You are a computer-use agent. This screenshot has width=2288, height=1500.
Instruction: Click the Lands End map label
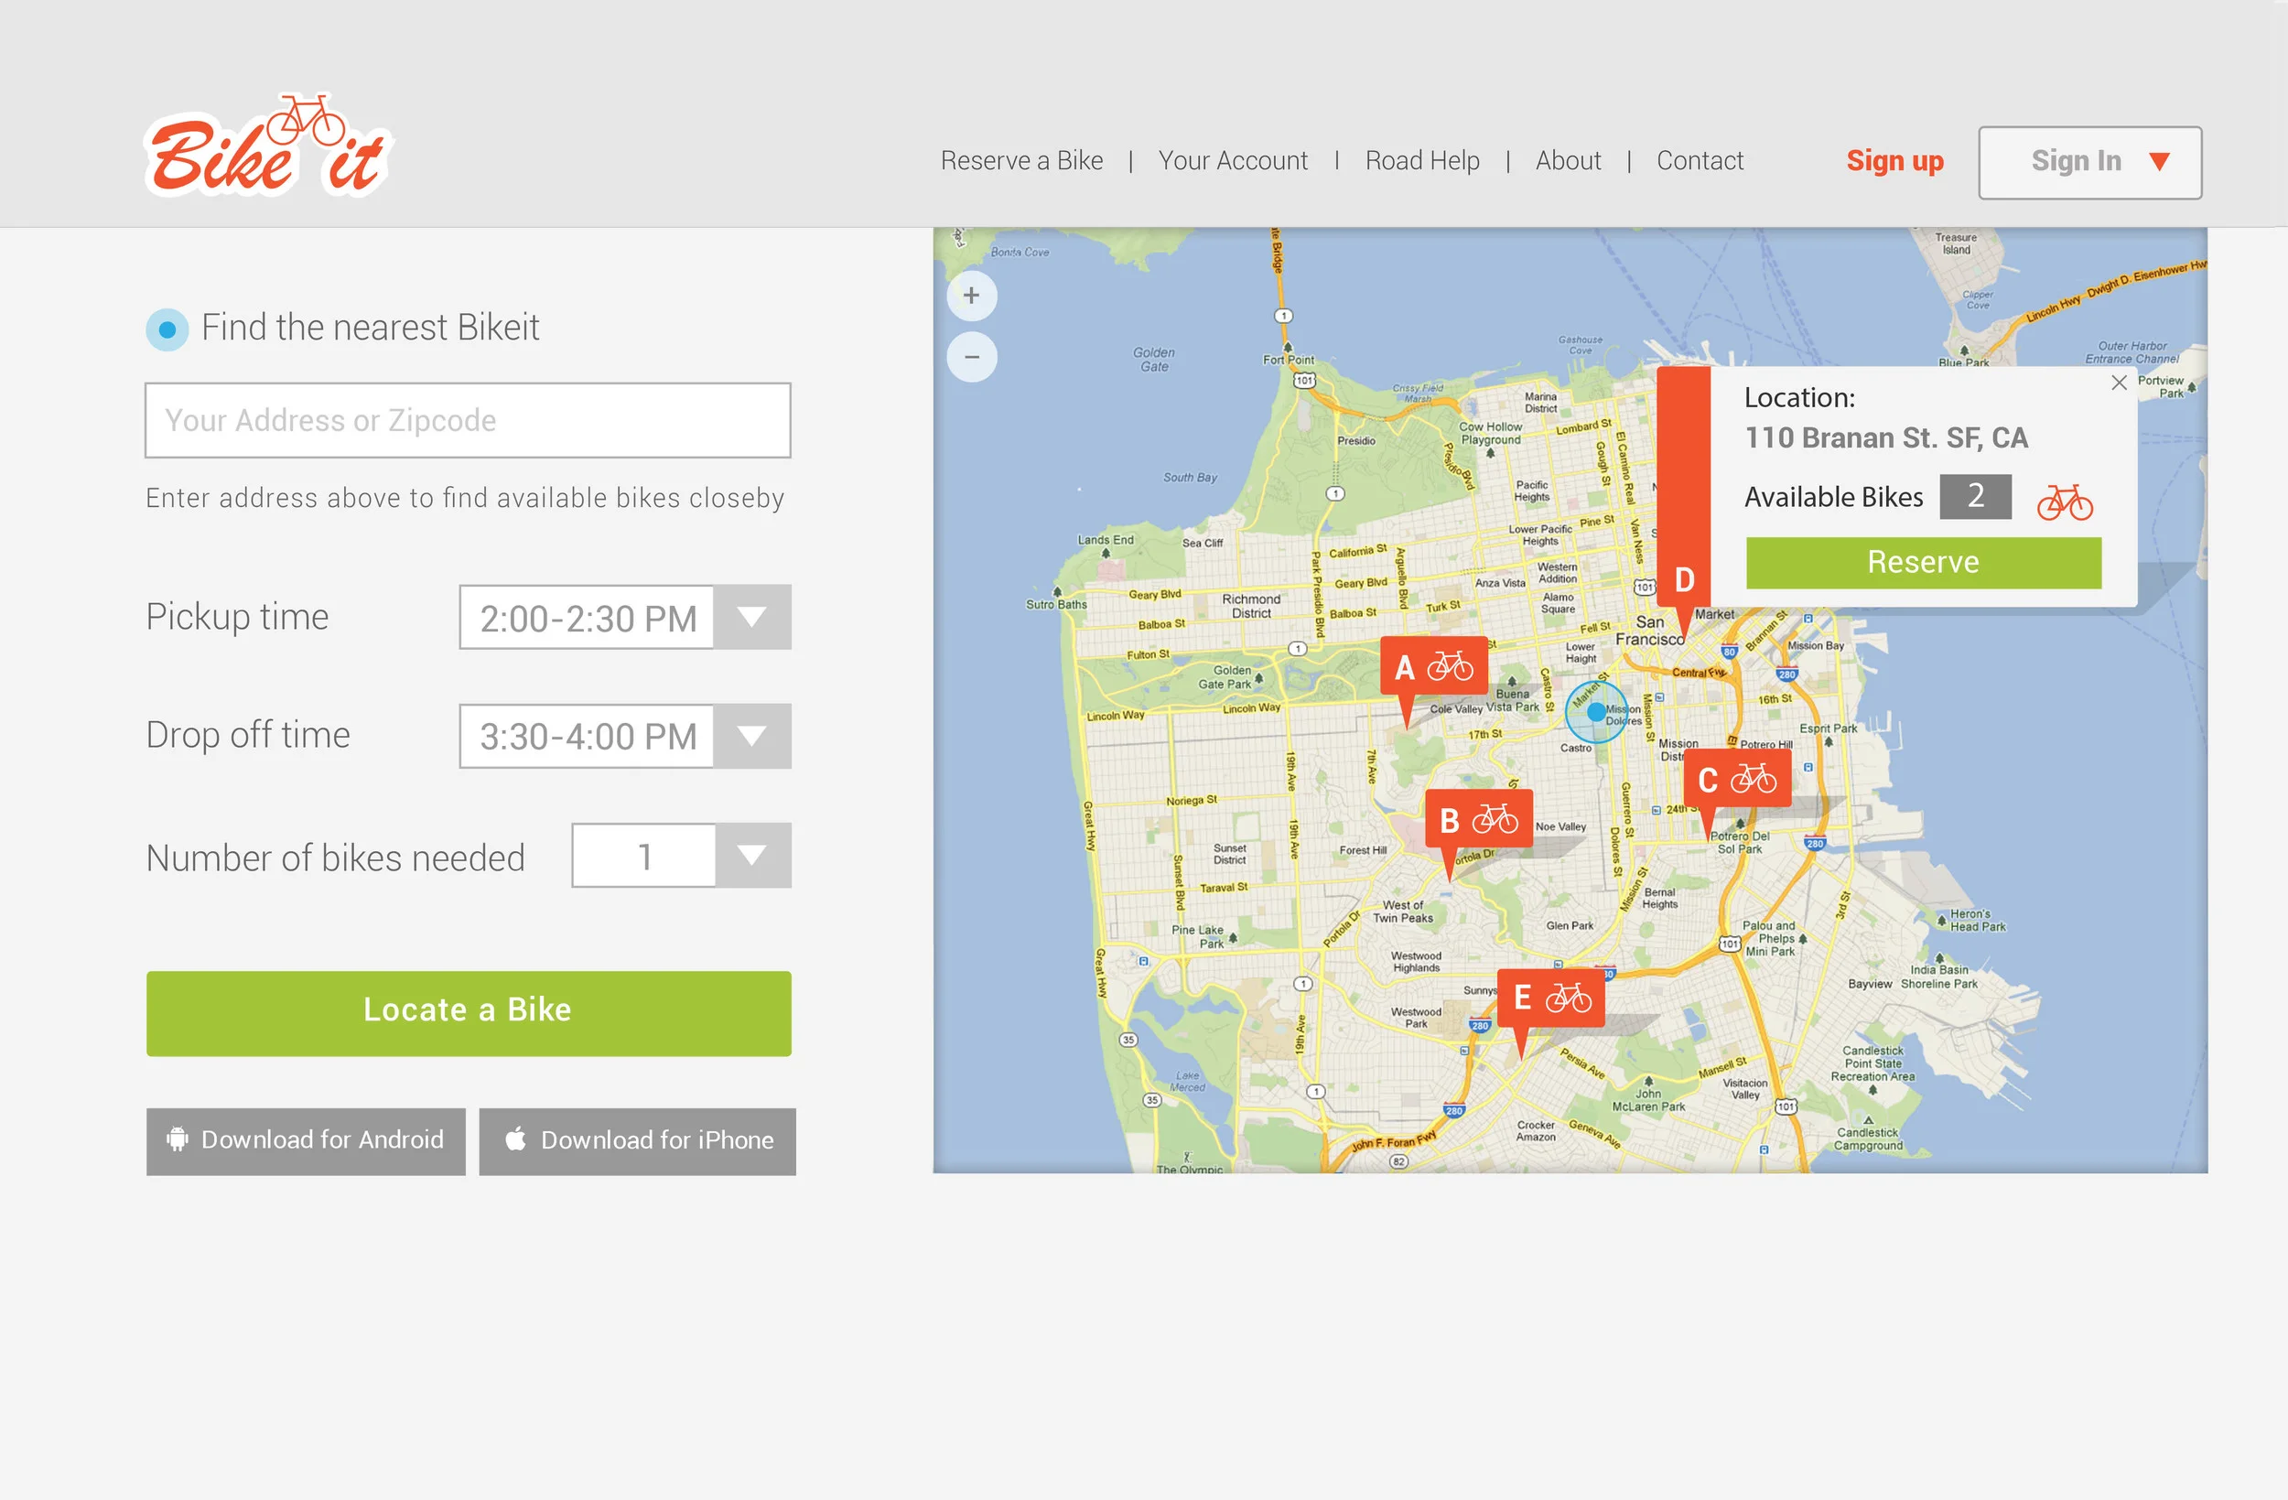click(1105, 539)
